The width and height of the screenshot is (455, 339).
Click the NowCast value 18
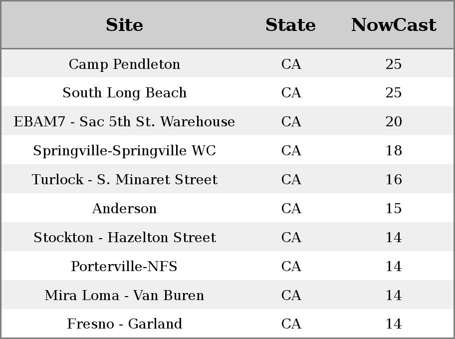pyautogui.click(x=394, y=150)
